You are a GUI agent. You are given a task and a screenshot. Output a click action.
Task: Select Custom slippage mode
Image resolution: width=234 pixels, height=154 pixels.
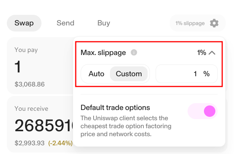click(x=129, y=74)
